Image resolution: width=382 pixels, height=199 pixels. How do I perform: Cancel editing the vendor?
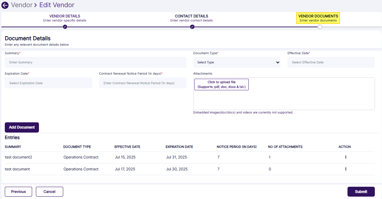50,192
